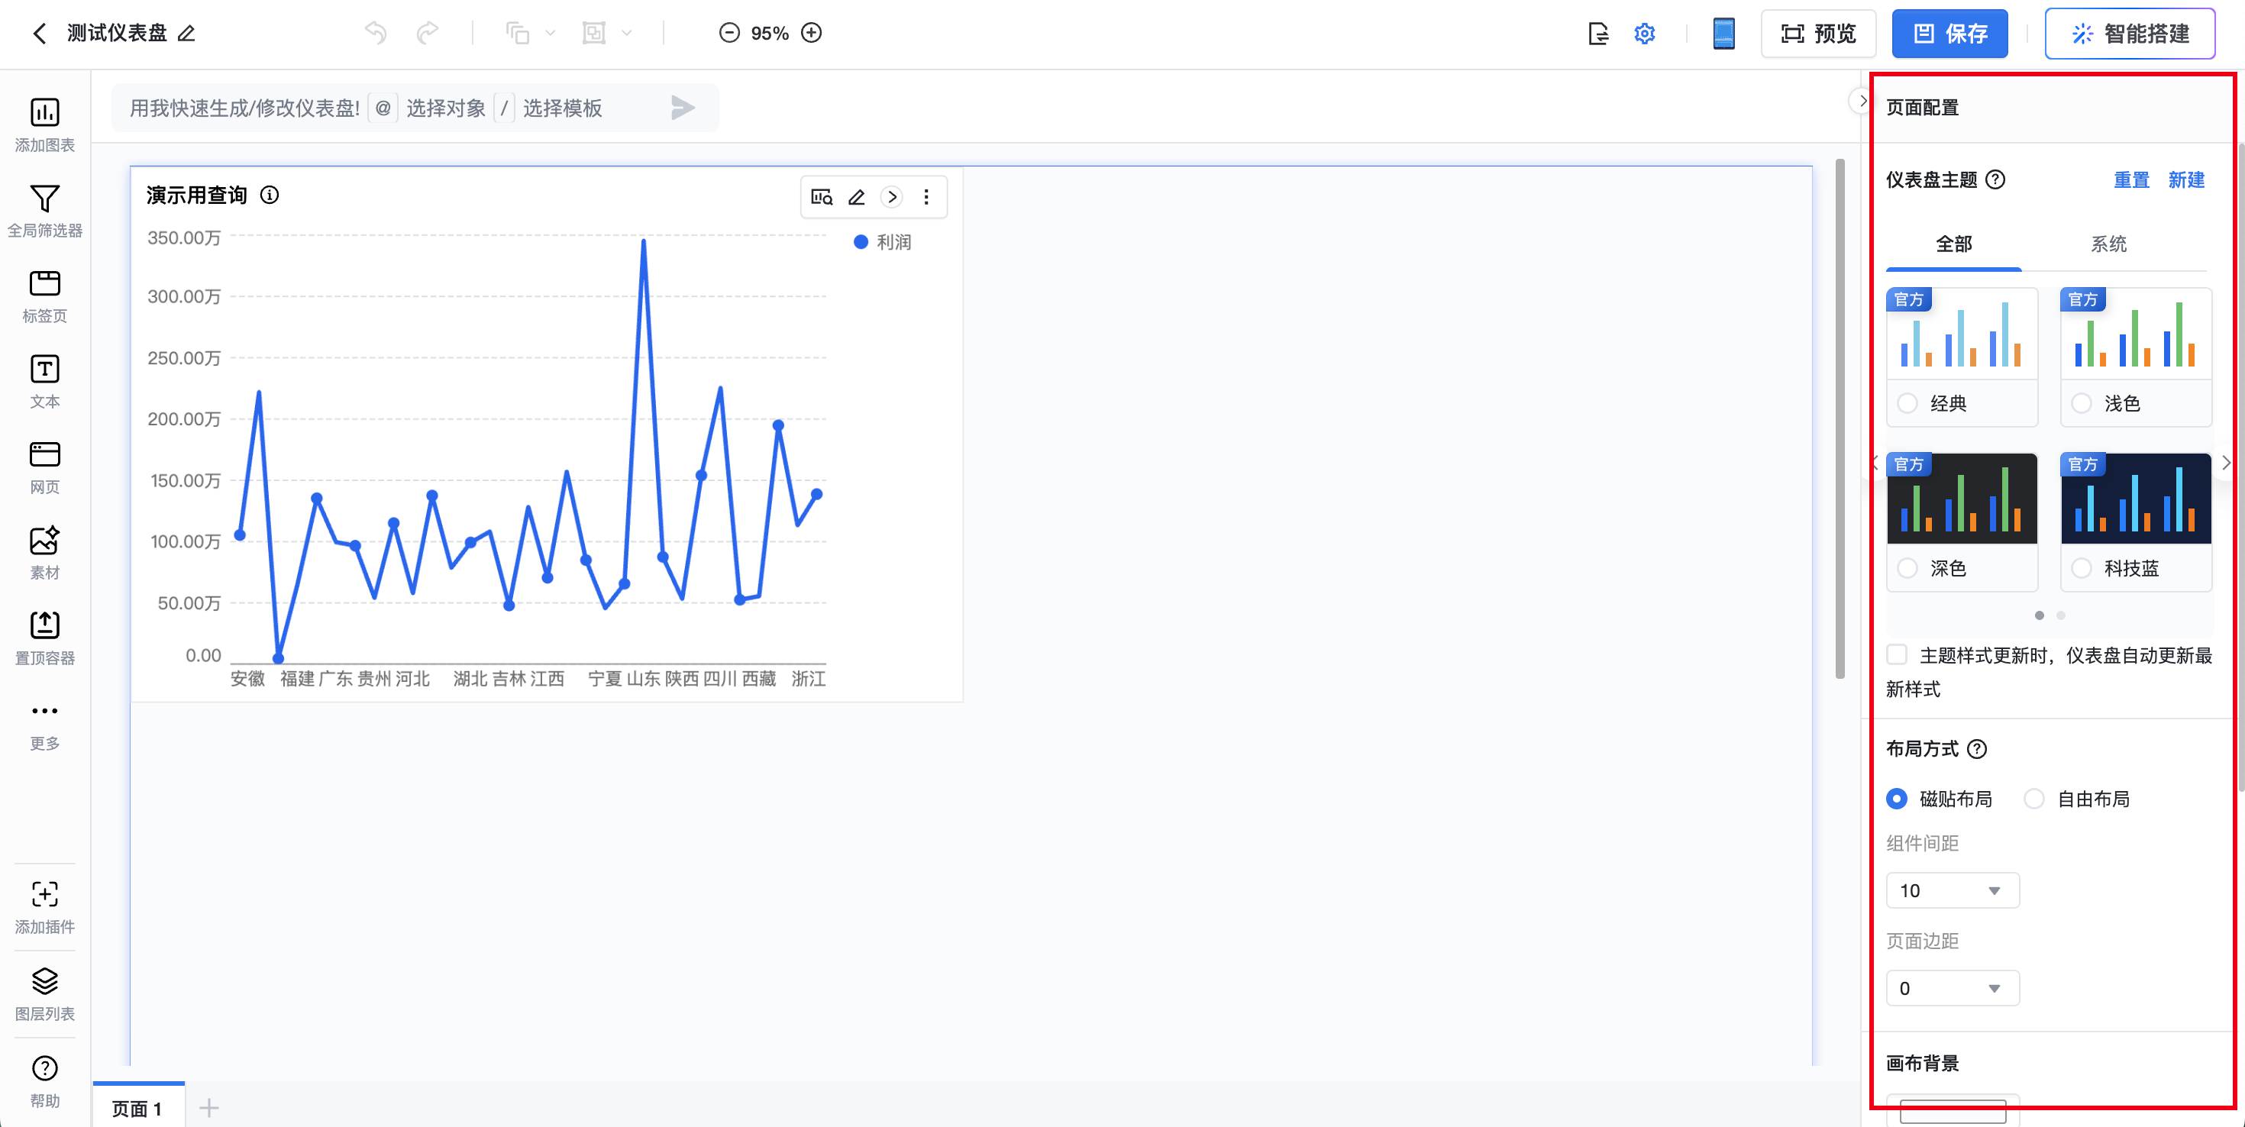Open the layer list (图层列表) panel
Screen dimensions: 2245x1127
[x=44, y=981]
